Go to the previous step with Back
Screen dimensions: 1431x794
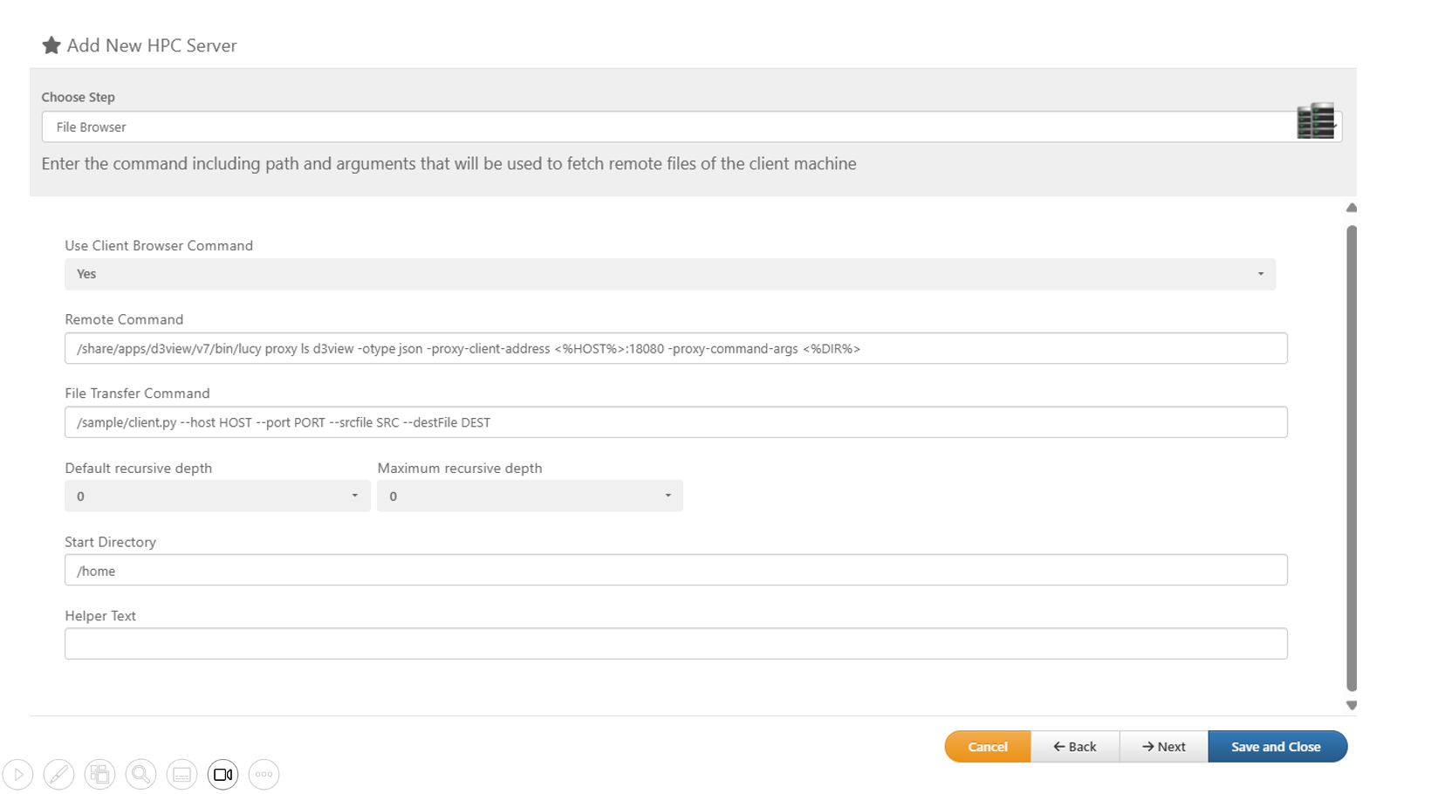pos(1075,746)
